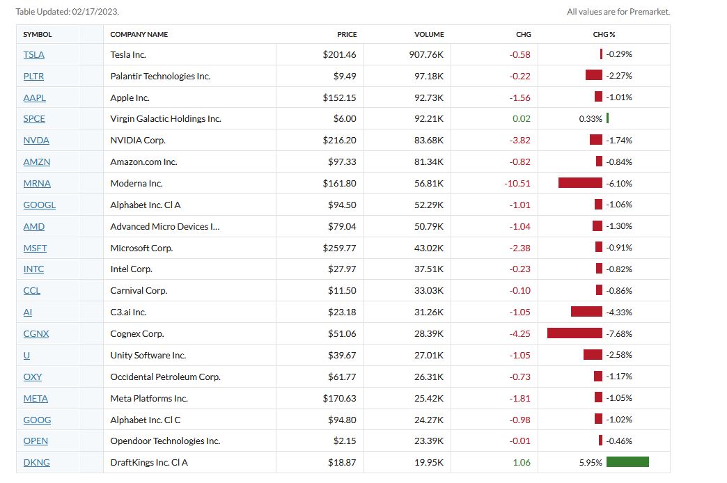This screenshot has width=727, height=483.
Task: Click the COMPANY NAME column header
Action: (x=139, y=34)
